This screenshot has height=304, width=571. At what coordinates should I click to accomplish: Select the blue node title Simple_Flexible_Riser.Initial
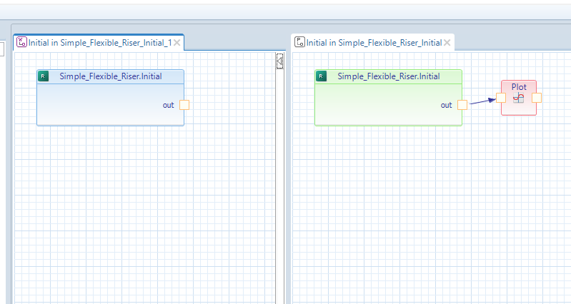click(x=110, y=76)
